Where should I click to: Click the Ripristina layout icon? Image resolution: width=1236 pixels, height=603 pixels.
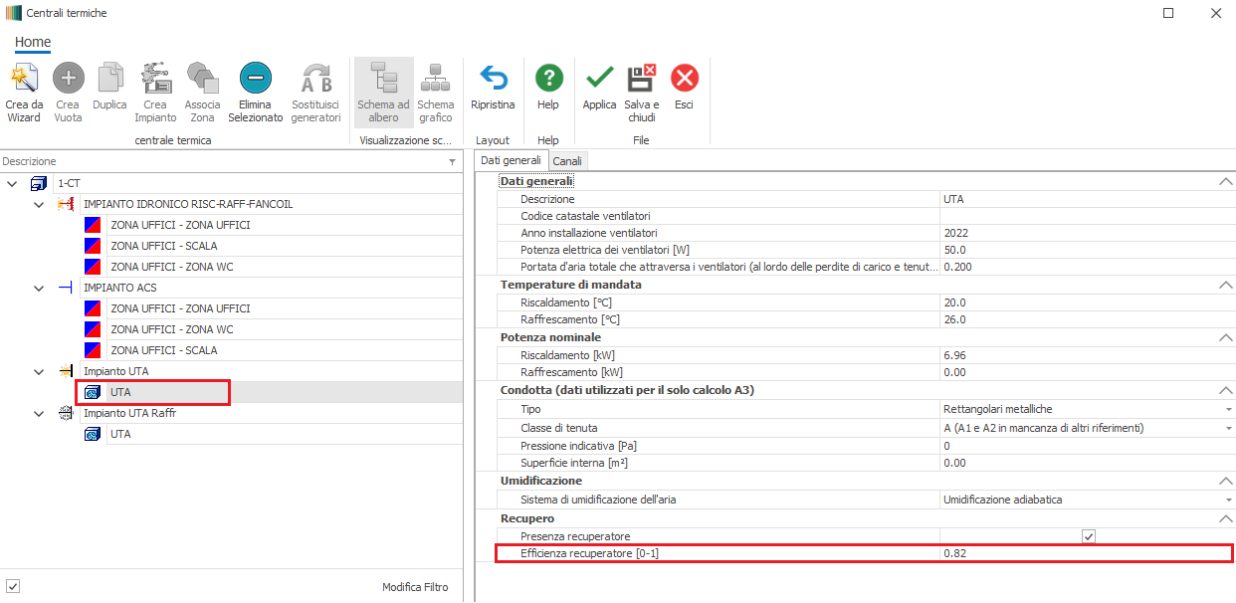[x=493, y=80]
